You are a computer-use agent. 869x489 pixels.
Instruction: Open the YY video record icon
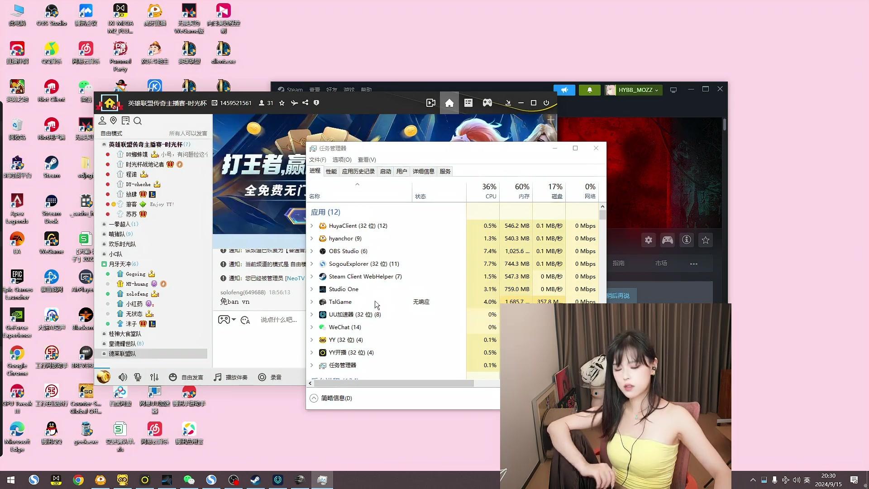click(431, 103)
